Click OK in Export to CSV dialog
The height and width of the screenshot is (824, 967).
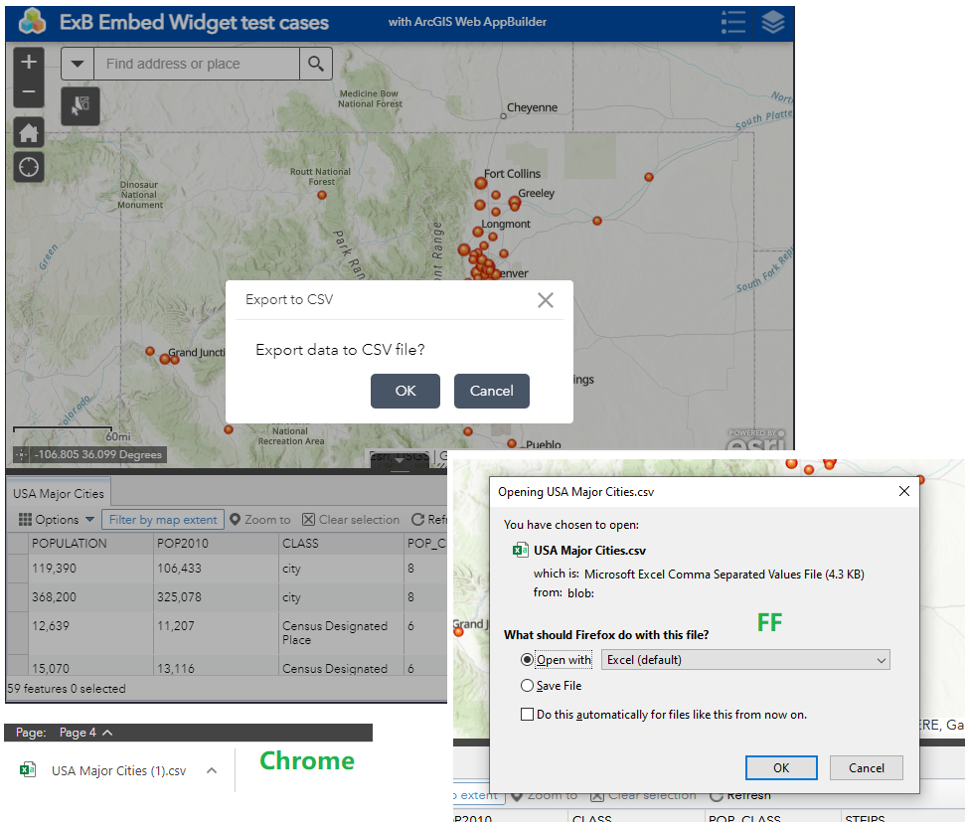click(x=405, y=391)
